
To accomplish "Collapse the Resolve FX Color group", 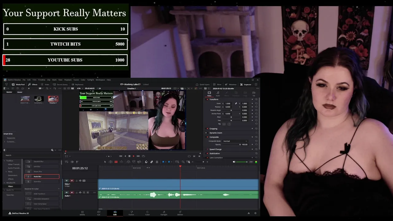I will (59, 189).
